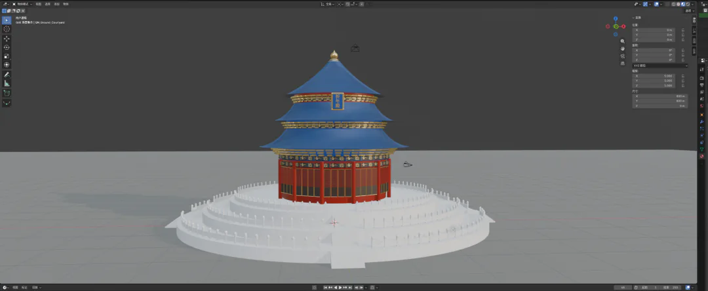Switch to rendered viewport shading

688,4
